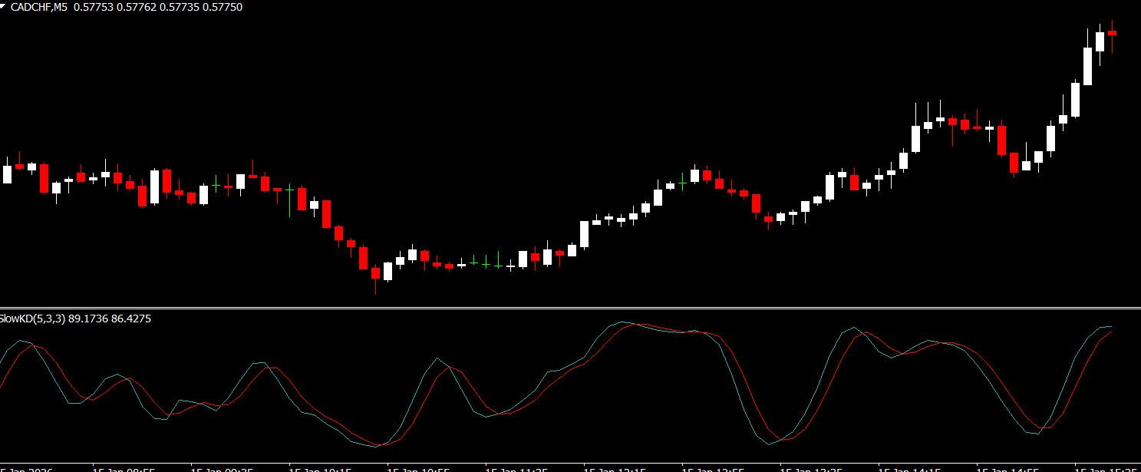Click the right end of red signal line

coord(1111,332)
